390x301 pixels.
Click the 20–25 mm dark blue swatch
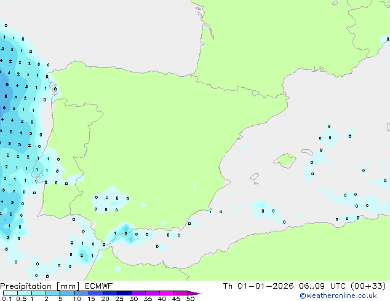pyautogui.click(x=110, y=293)
